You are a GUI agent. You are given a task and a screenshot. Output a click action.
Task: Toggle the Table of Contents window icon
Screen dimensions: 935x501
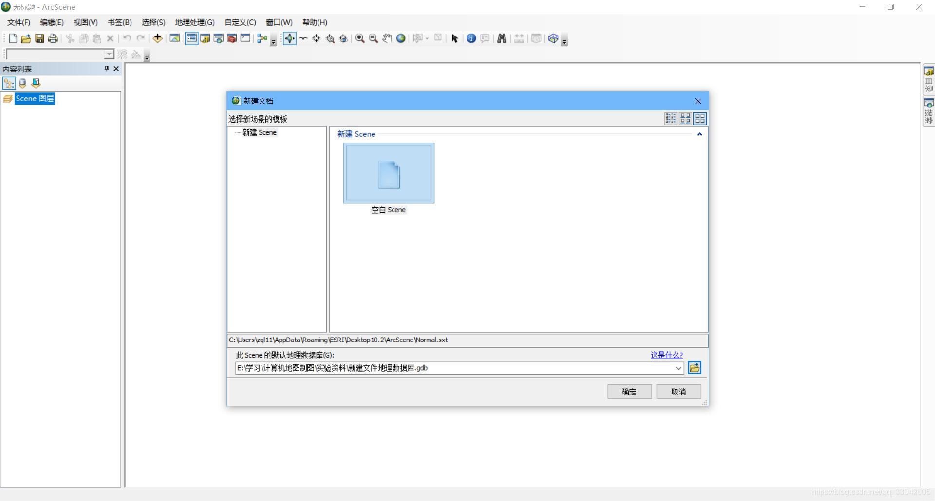tap(191, 38)
